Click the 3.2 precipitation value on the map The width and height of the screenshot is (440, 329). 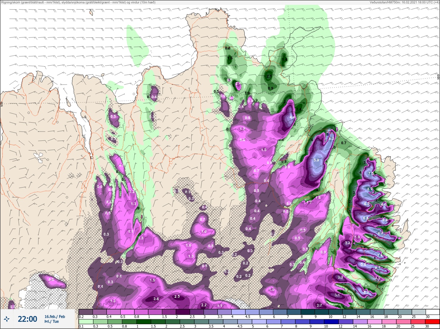point(347,243)
